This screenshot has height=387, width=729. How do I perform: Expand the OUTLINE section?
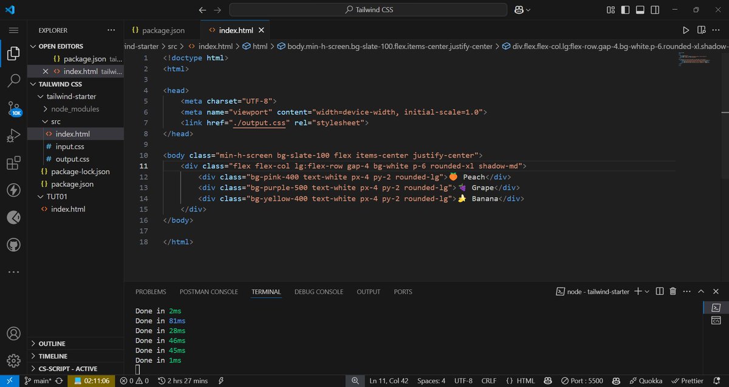52,344
